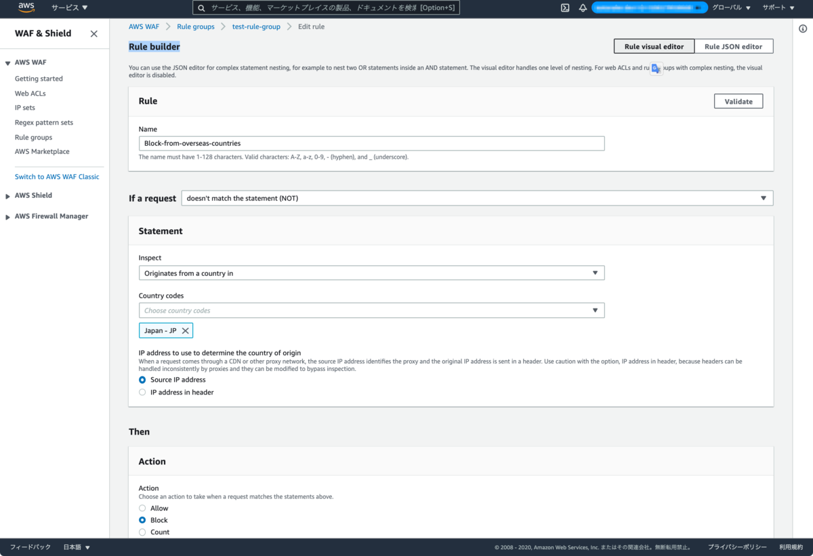Open プライバシーポリシー privacy policy link
Screen dimensions: 813x556
point(737,547)
